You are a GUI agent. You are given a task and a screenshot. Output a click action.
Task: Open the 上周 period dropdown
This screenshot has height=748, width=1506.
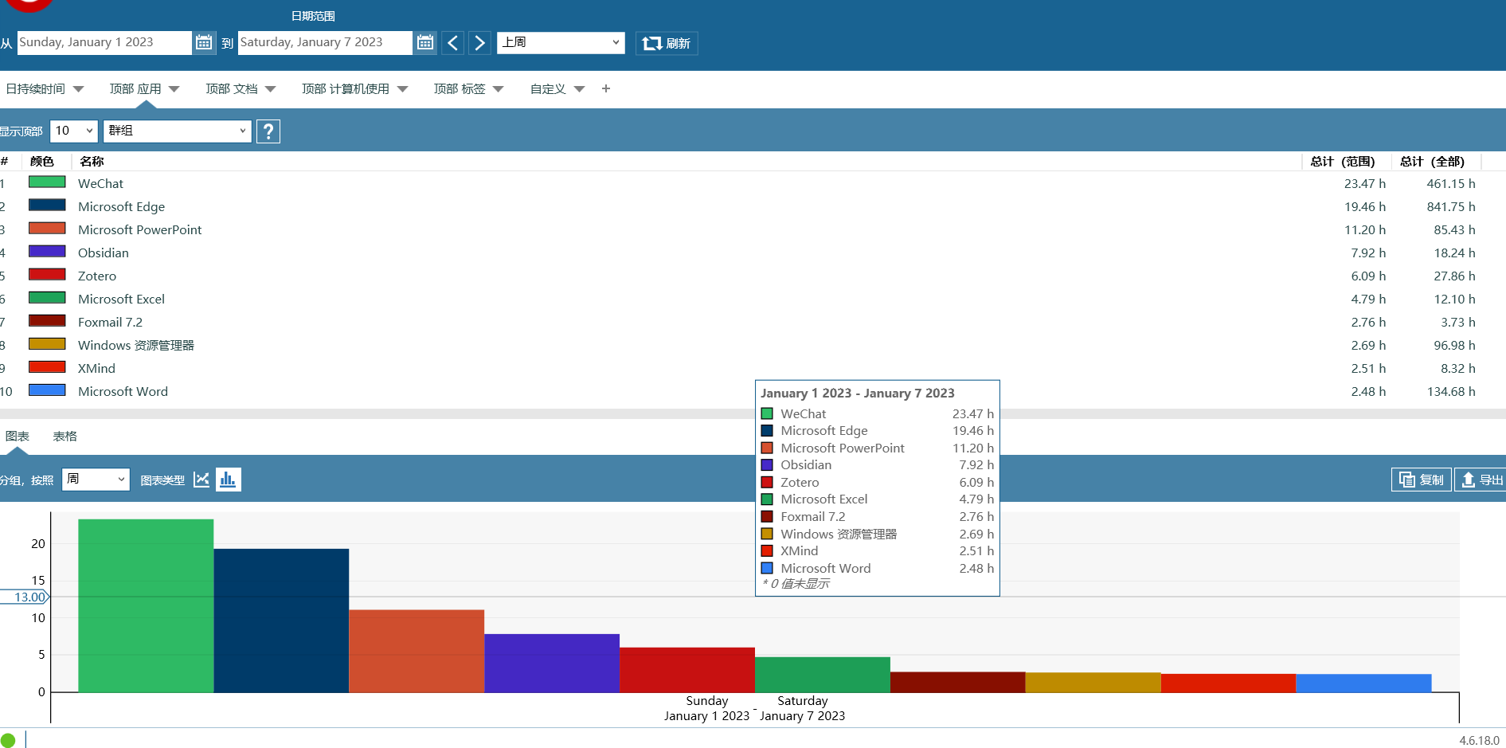click(561, 42)
